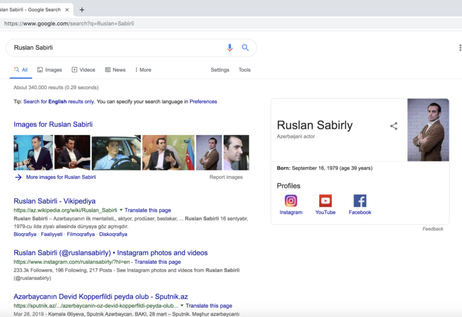
Task: Translate the Sputnik.az result page
Action: [x=209, y=306]
